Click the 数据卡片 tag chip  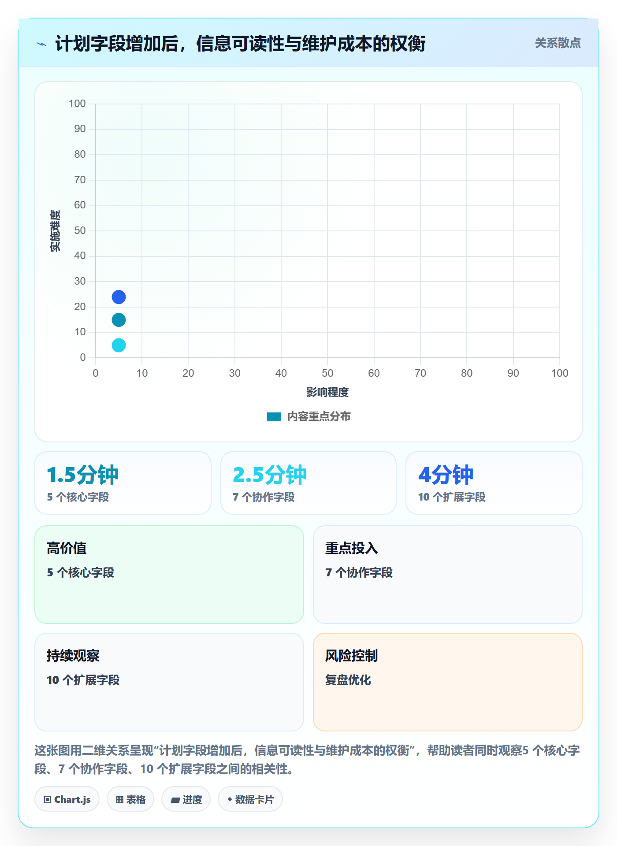250,799
